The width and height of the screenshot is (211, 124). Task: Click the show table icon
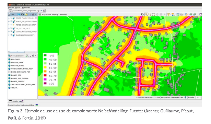click(x=178, y=14)
